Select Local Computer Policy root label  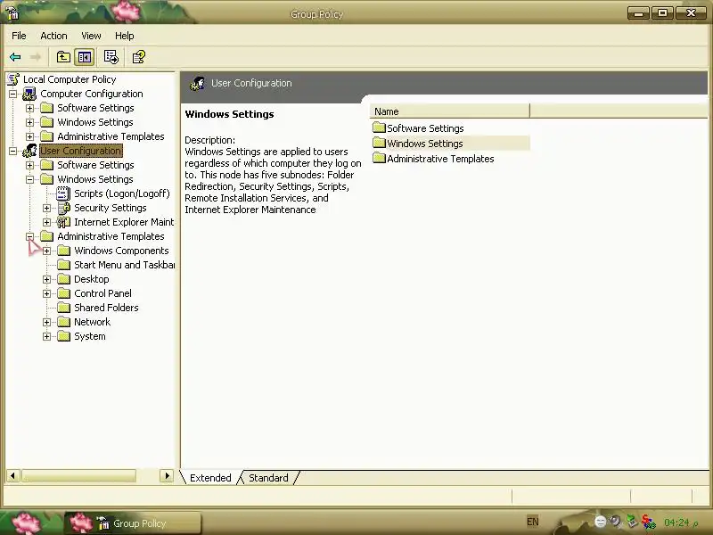pyautogui.click(x=70, y=79)
